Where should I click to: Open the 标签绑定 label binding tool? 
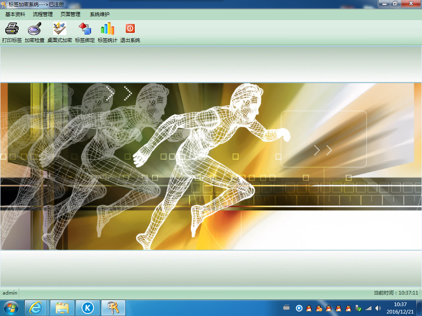[85, 33]
